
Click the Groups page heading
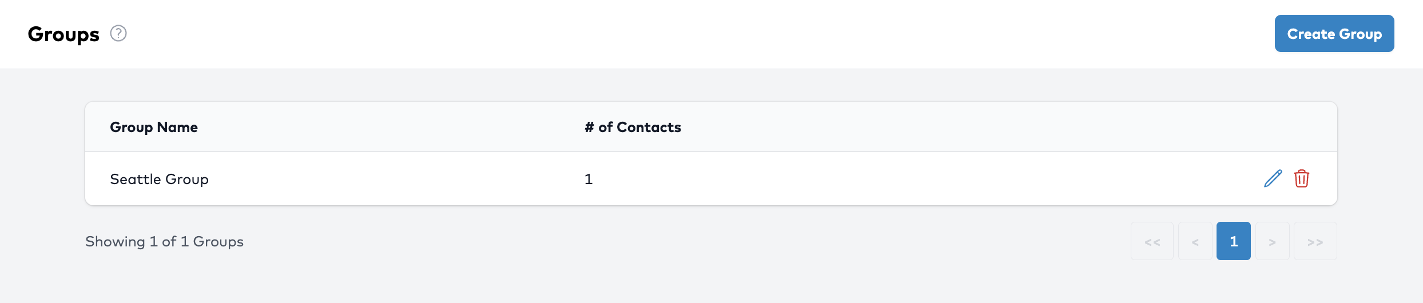point(63,34)
